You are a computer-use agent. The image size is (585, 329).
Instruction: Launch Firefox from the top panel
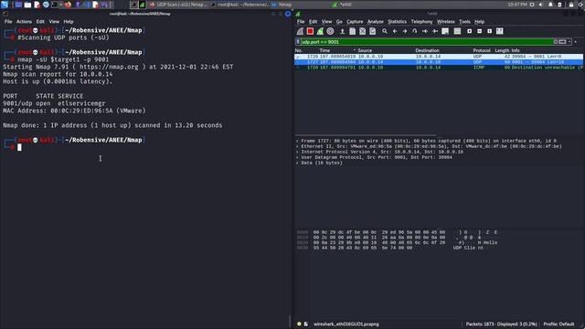68,5
